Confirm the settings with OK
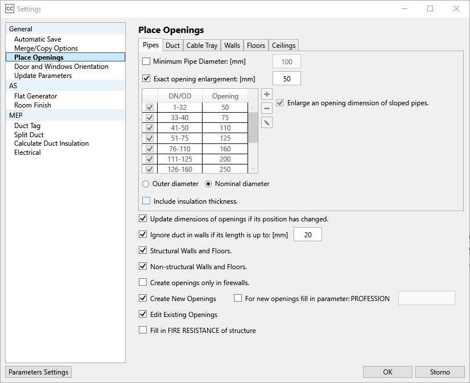The width and height of the screenshot is (470, 383). pos(387,372)
